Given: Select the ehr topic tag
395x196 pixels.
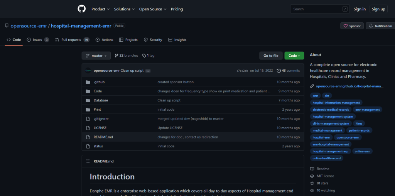Looking at the screenshot, I should click(327, 96).
